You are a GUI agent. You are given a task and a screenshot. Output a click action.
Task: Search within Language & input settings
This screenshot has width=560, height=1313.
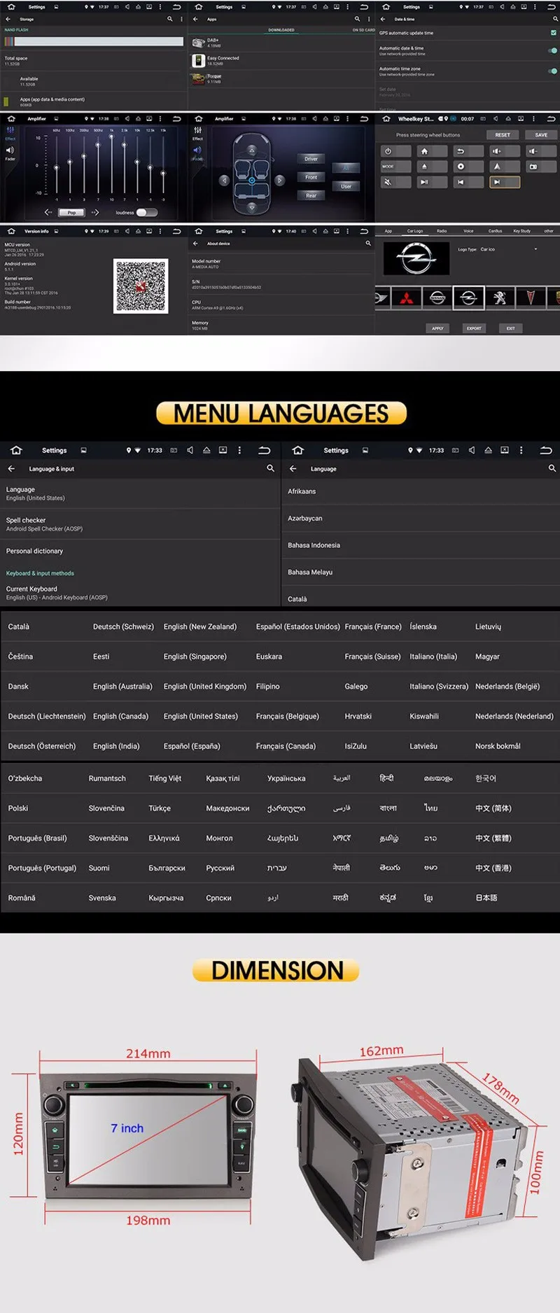[x=270, y=468]
